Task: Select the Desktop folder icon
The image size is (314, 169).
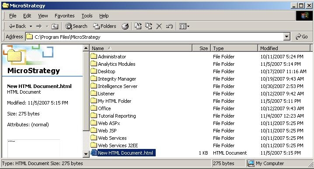Action: click(x=94, y=71)
